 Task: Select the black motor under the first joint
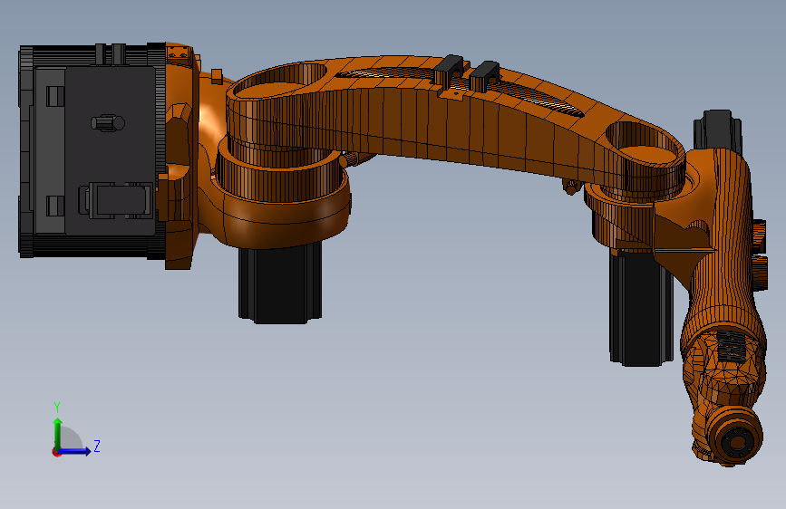pos(280,283)
